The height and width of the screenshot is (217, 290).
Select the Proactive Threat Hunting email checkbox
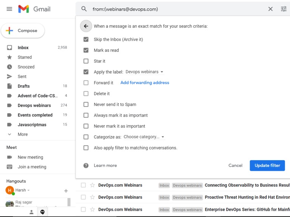84,197
